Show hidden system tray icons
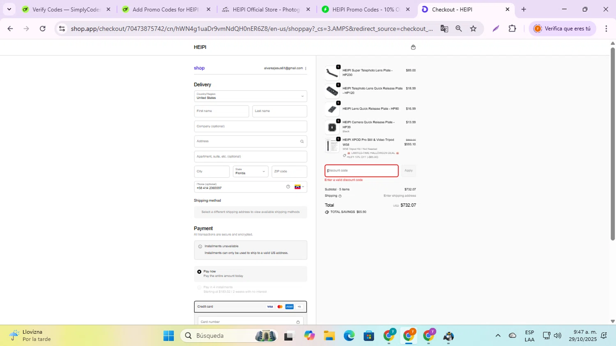616x346 pixels. pos(498,336)
